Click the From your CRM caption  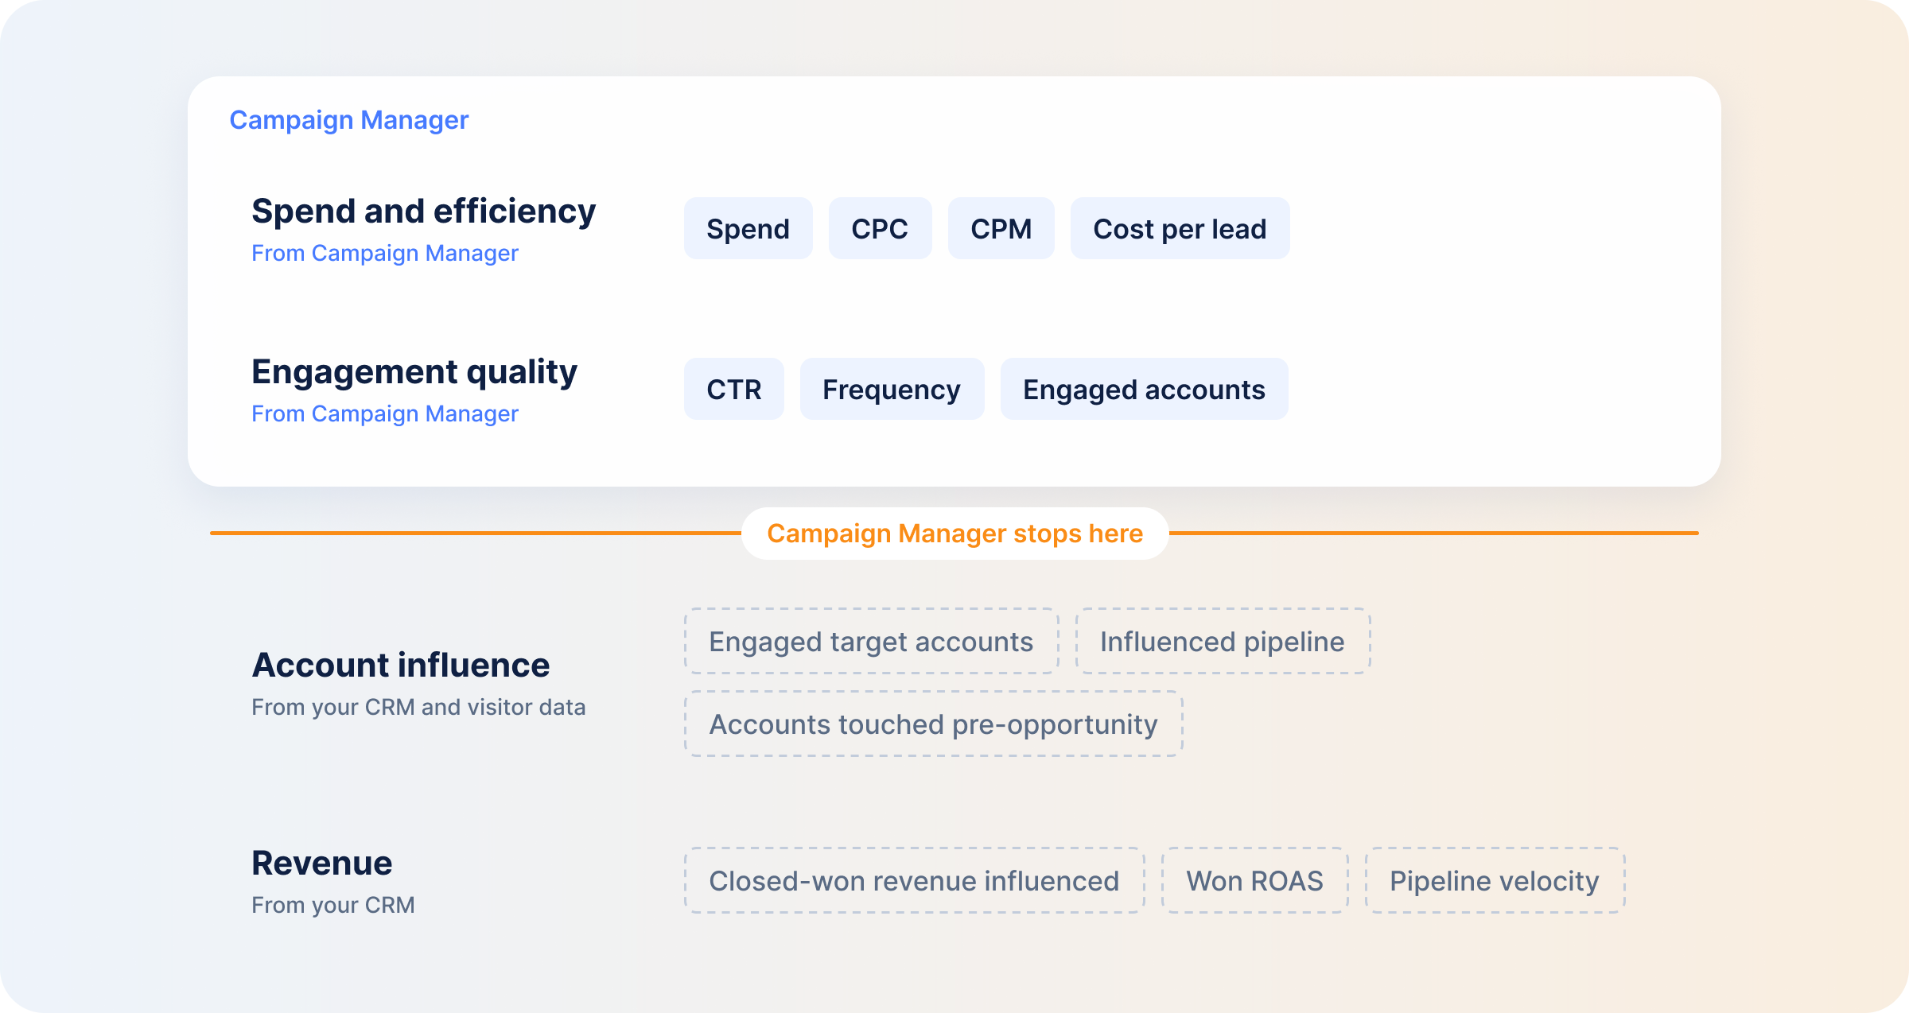(x=332, y=905)
